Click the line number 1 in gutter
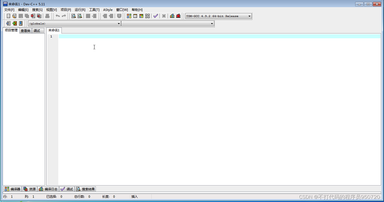 coord(51,36)
